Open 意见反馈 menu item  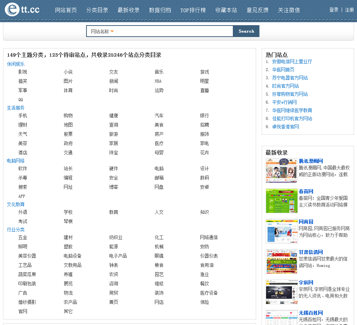tap(258, 10)
